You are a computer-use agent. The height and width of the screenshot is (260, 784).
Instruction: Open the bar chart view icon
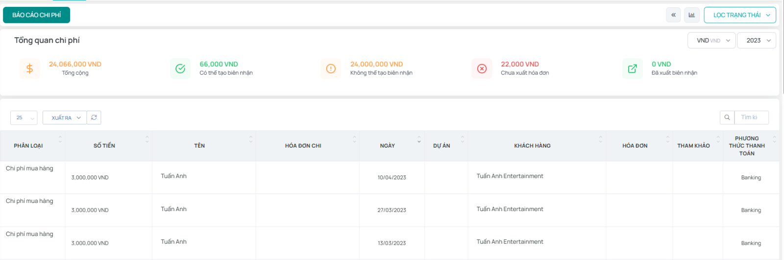click(x=691, y=15)
